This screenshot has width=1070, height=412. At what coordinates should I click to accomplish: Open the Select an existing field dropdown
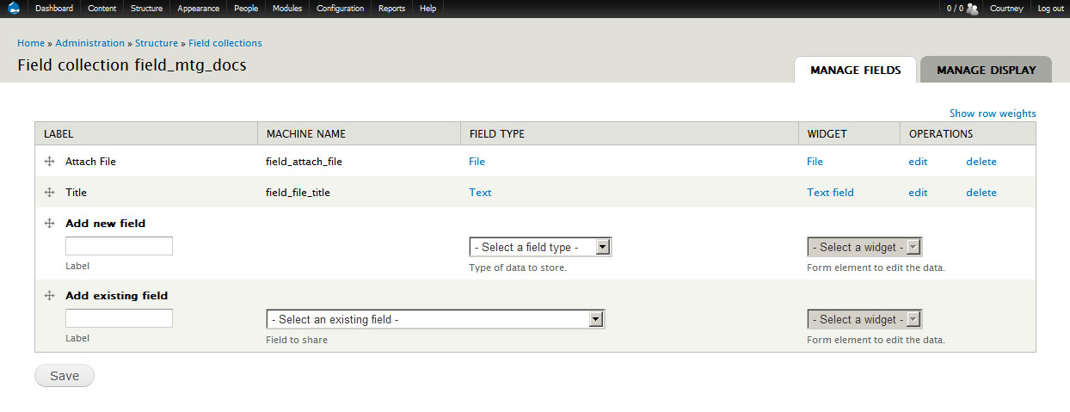tap(435, 319)
